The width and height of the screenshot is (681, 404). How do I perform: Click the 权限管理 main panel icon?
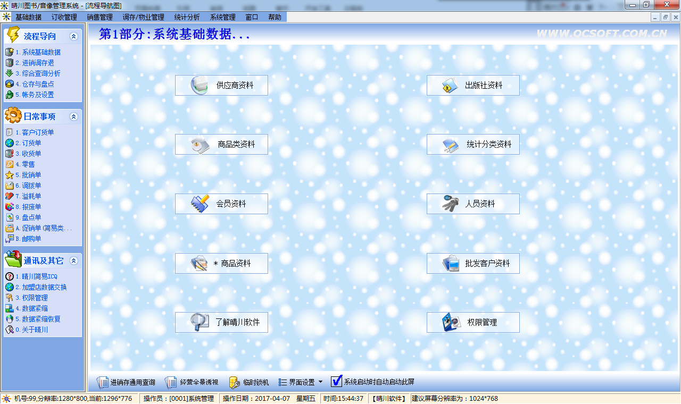tap(451, 322)
